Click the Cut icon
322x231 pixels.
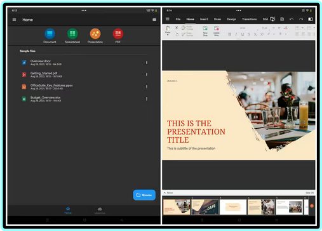point(177,28)
